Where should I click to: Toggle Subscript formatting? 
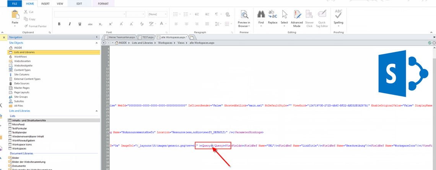pos(100,24)
